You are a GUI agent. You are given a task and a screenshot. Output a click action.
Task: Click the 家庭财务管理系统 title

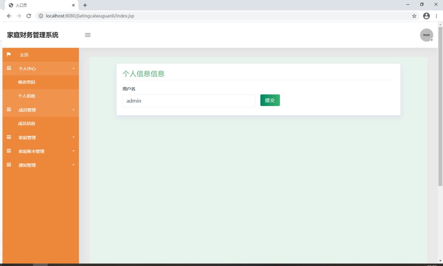tap(33, 35)
